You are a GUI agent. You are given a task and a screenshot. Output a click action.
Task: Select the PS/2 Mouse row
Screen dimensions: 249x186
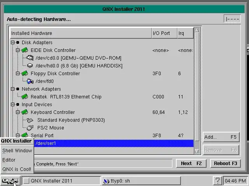(x=102, y=127)
